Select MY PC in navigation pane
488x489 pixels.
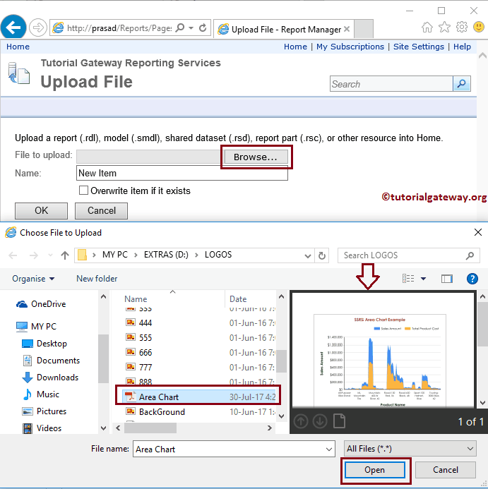(36, 327)
